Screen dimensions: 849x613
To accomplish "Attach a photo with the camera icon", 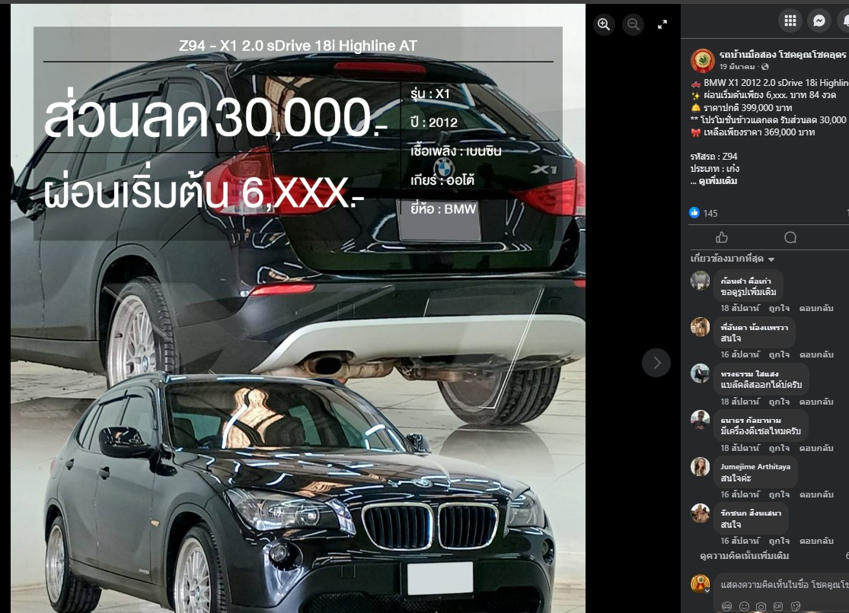I will click(x=761, y=606).
